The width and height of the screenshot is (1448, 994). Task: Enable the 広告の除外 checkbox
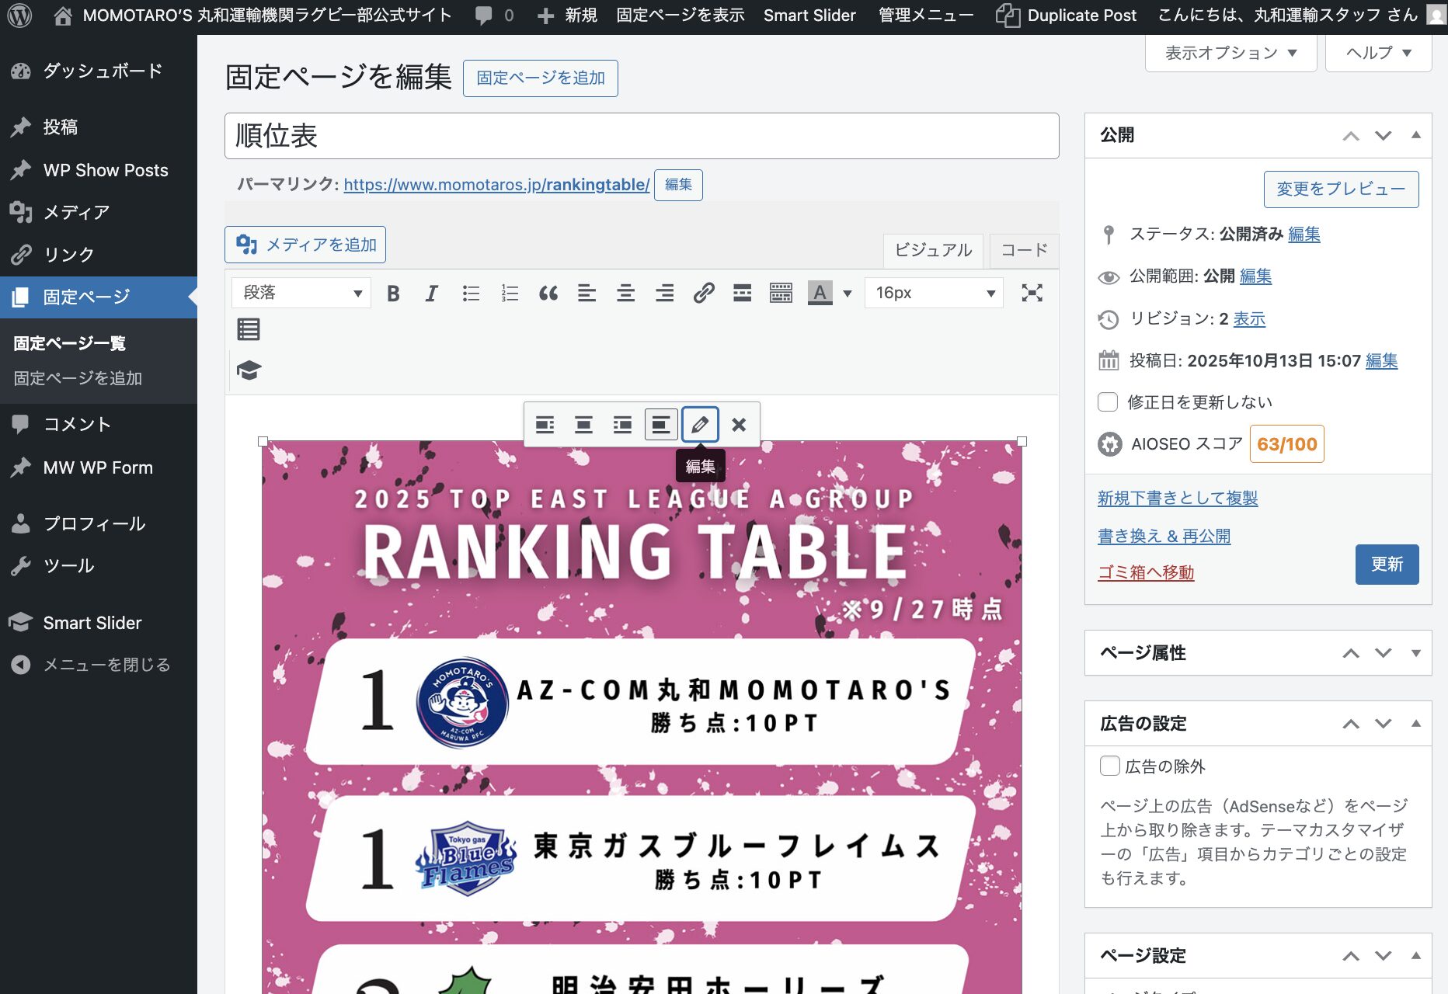[x=1109, y=766]
